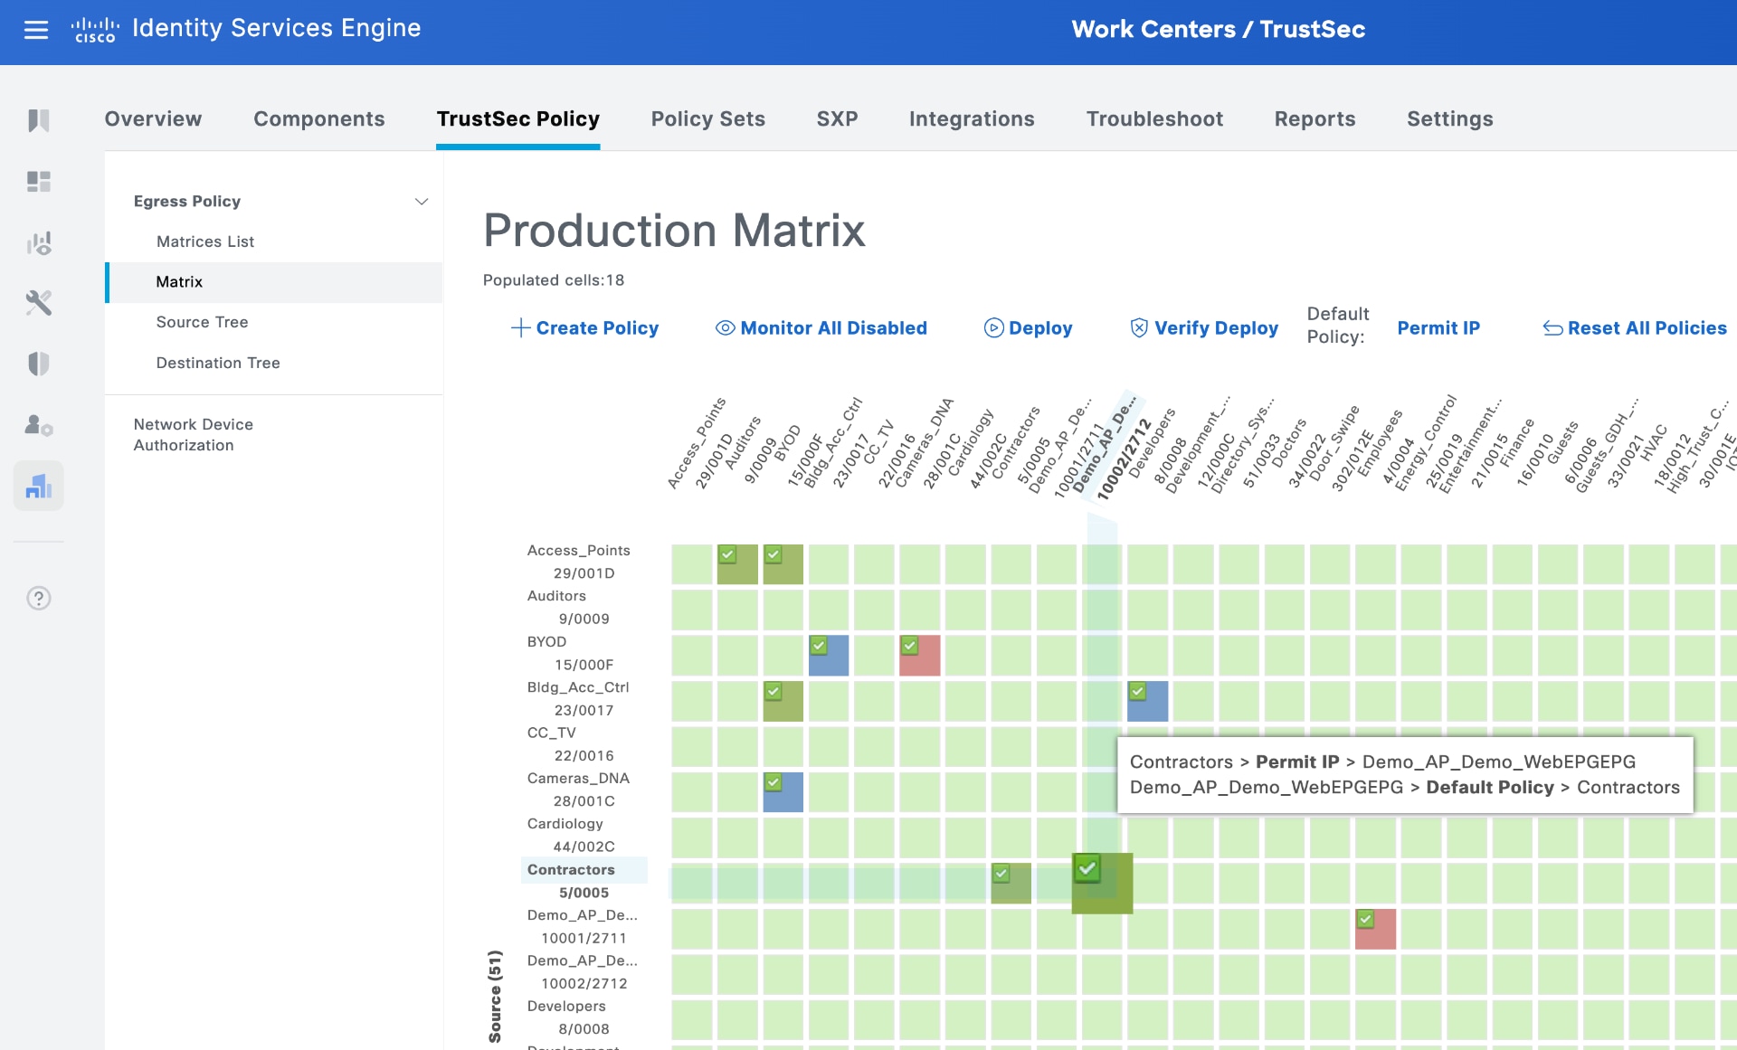Open the dashboard icon in sidebar

(39, 182)
